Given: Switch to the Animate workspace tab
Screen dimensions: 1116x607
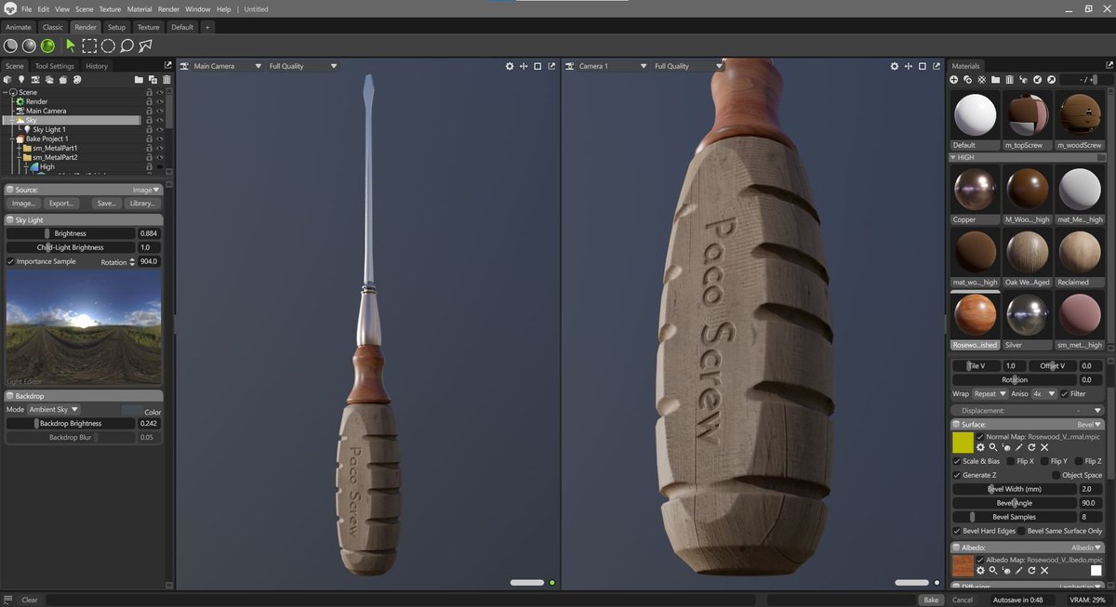Looking at the screenshot, I should (19, 27).
